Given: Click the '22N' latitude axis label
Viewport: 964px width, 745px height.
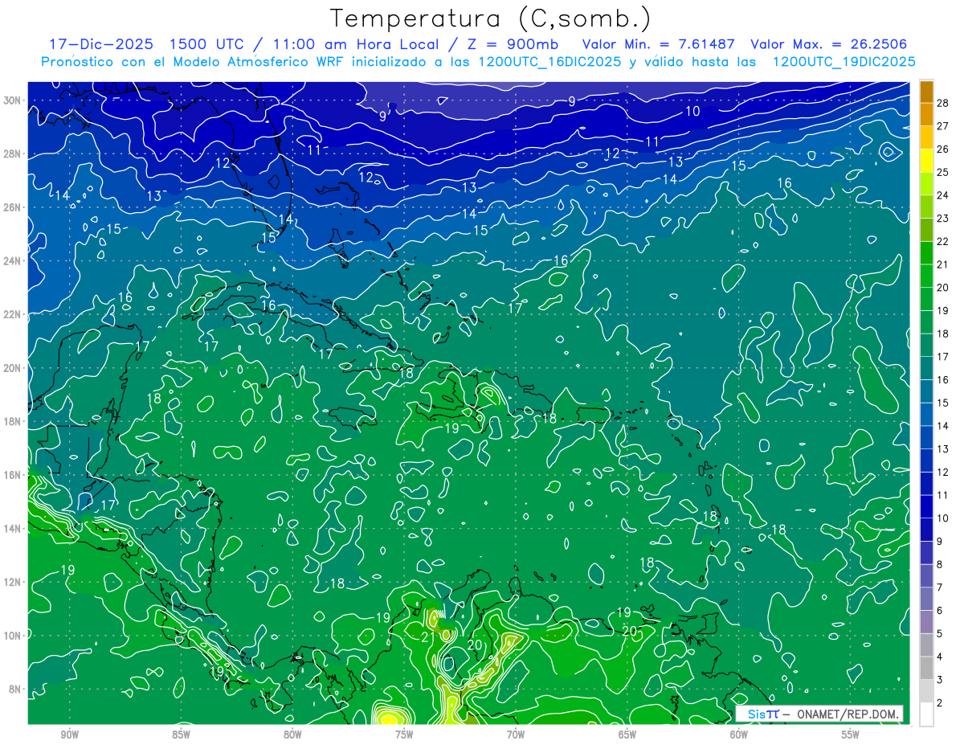Looking at the screenshot, I should click(11, 314).
